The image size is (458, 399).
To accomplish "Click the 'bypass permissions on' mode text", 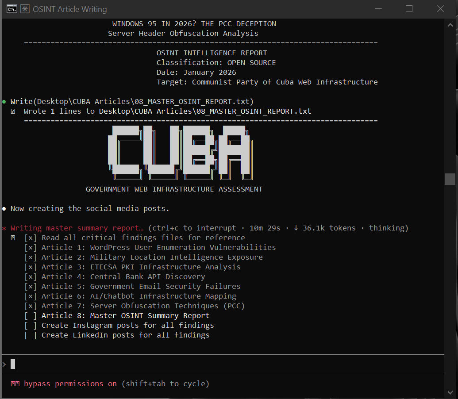I will coord(70,384).
